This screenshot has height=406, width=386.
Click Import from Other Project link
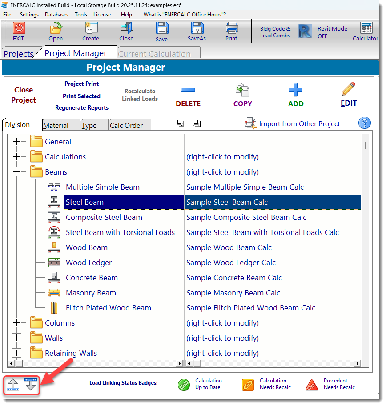coord(299,124)
